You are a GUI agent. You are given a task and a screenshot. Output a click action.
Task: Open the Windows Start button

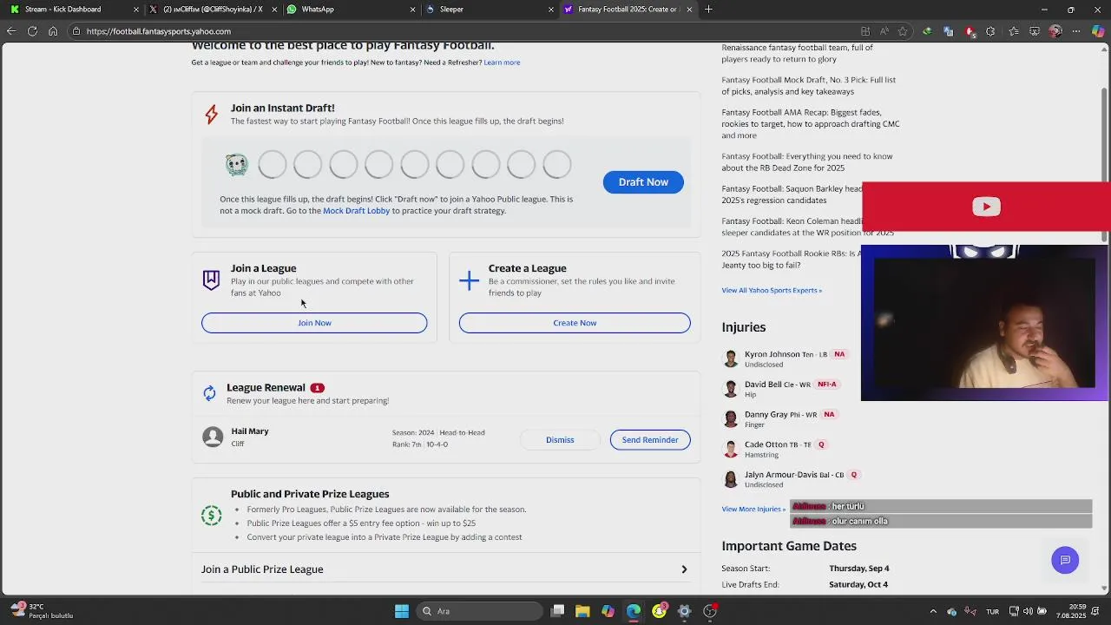point(402,611)
